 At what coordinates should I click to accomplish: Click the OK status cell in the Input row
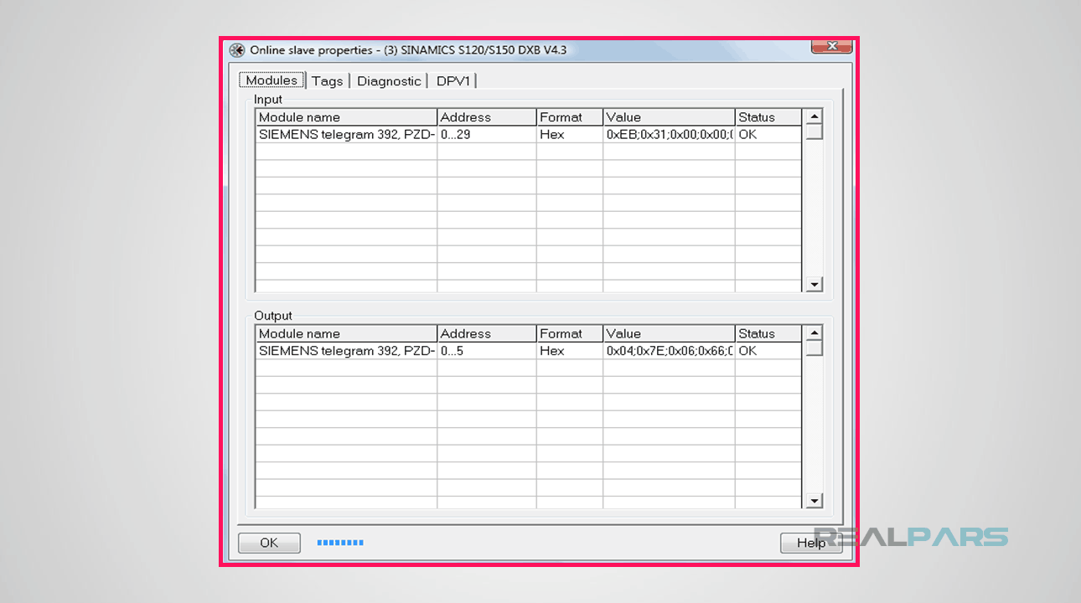click(x=768, y=134)
